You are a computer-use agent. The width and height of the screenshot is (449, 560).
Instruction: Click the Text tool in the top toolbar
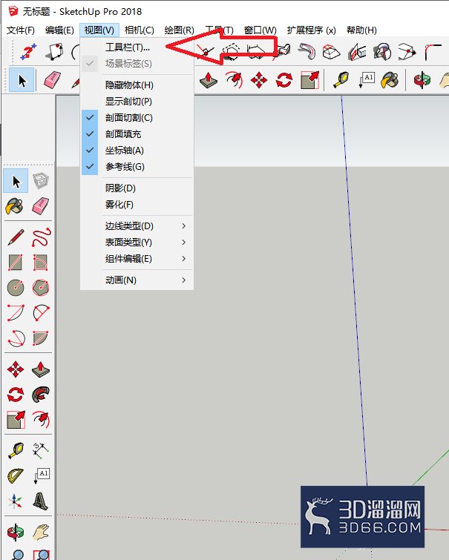coord(367,80)
